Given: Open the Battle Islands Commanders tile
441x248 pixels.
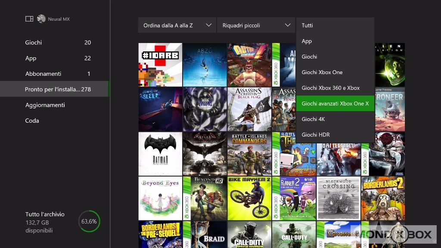Looking at the screenshot, I should pyautogui.click(x=249, y=154).
